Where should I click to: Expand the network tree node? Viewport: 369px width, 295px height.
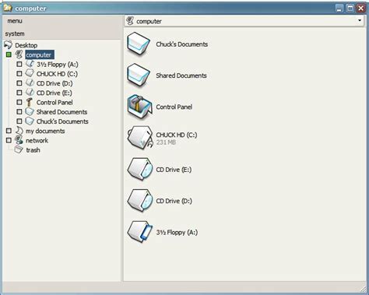9,140
